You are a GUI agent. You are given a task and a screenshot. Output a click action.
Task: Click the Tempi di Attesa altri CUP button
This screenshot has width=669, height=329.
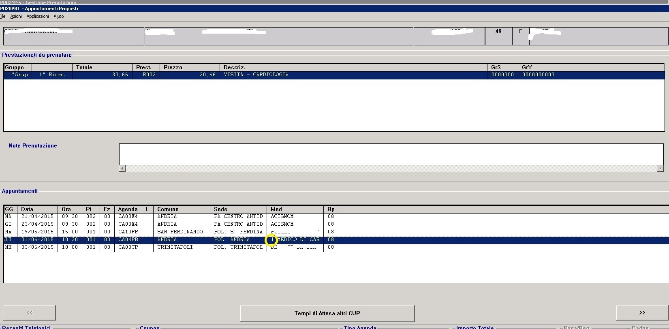pyautogui.click(x=327, y=313)
